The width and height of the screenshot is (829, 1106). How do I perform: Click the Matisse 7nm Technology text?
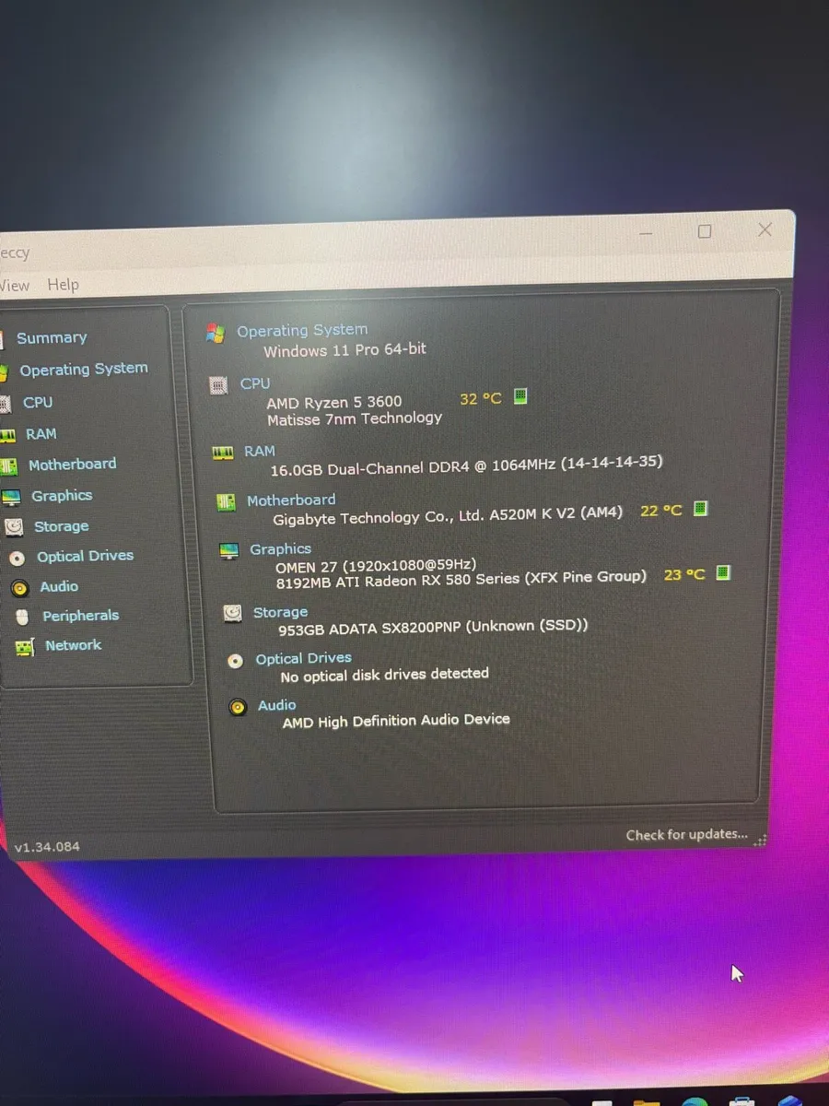pos(355,419)
